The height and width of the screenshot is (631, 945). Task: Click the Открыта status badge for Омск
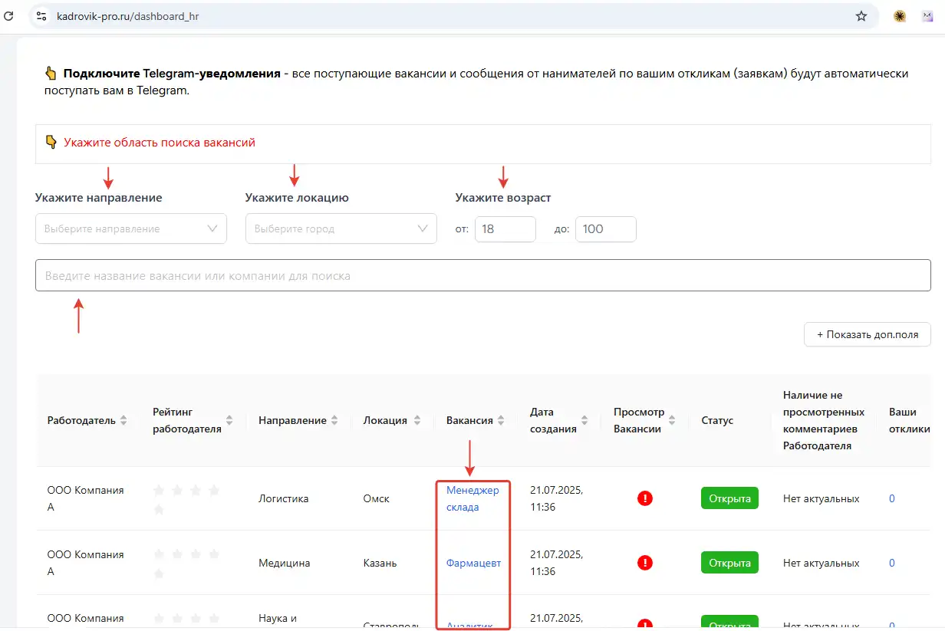pyautogui.click(x=729, y=498)
